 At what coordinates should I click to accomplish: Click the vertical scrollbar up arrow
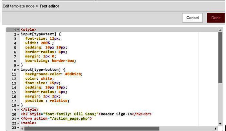point(220,30)
